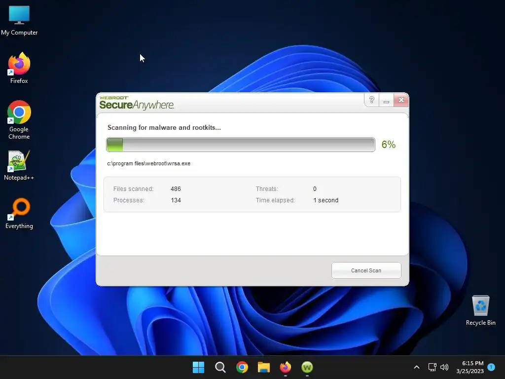Open the notification badge in tray
This screenshot has width=505, height=379.
491,367
